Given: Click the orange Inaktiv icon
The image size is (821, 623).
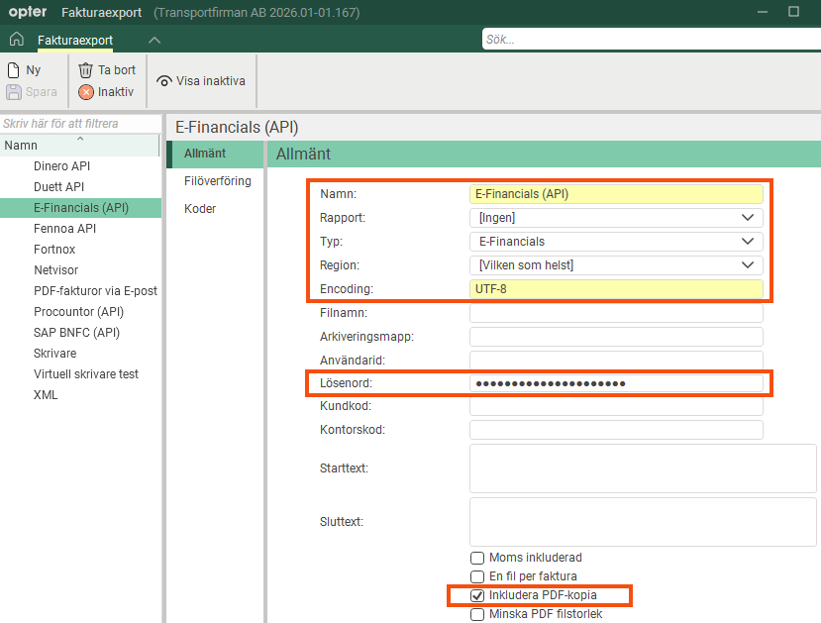Looking at the screenshot, I should 86,92.
